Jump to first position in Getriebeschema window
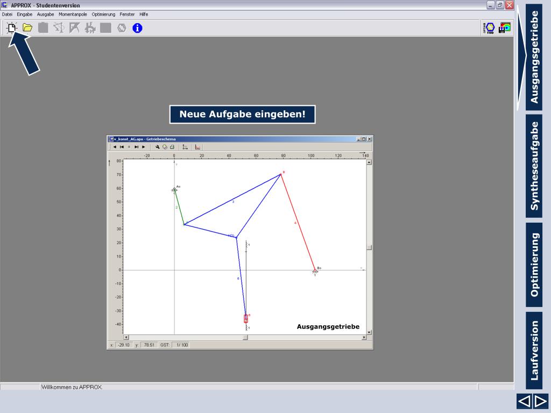 pyautogui.click(x=122, y=147)
